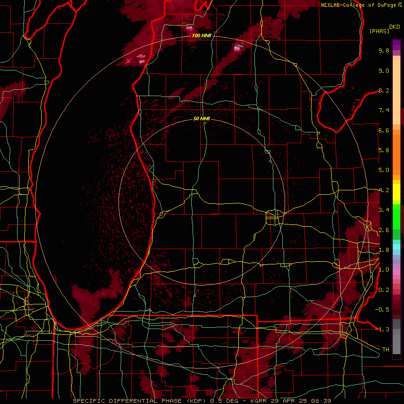Click the SPECIFIC DIFFERENTIAL PHASE (KDP) caption text
The width and height of the screenshot is (404, 404).
point(140,401)
